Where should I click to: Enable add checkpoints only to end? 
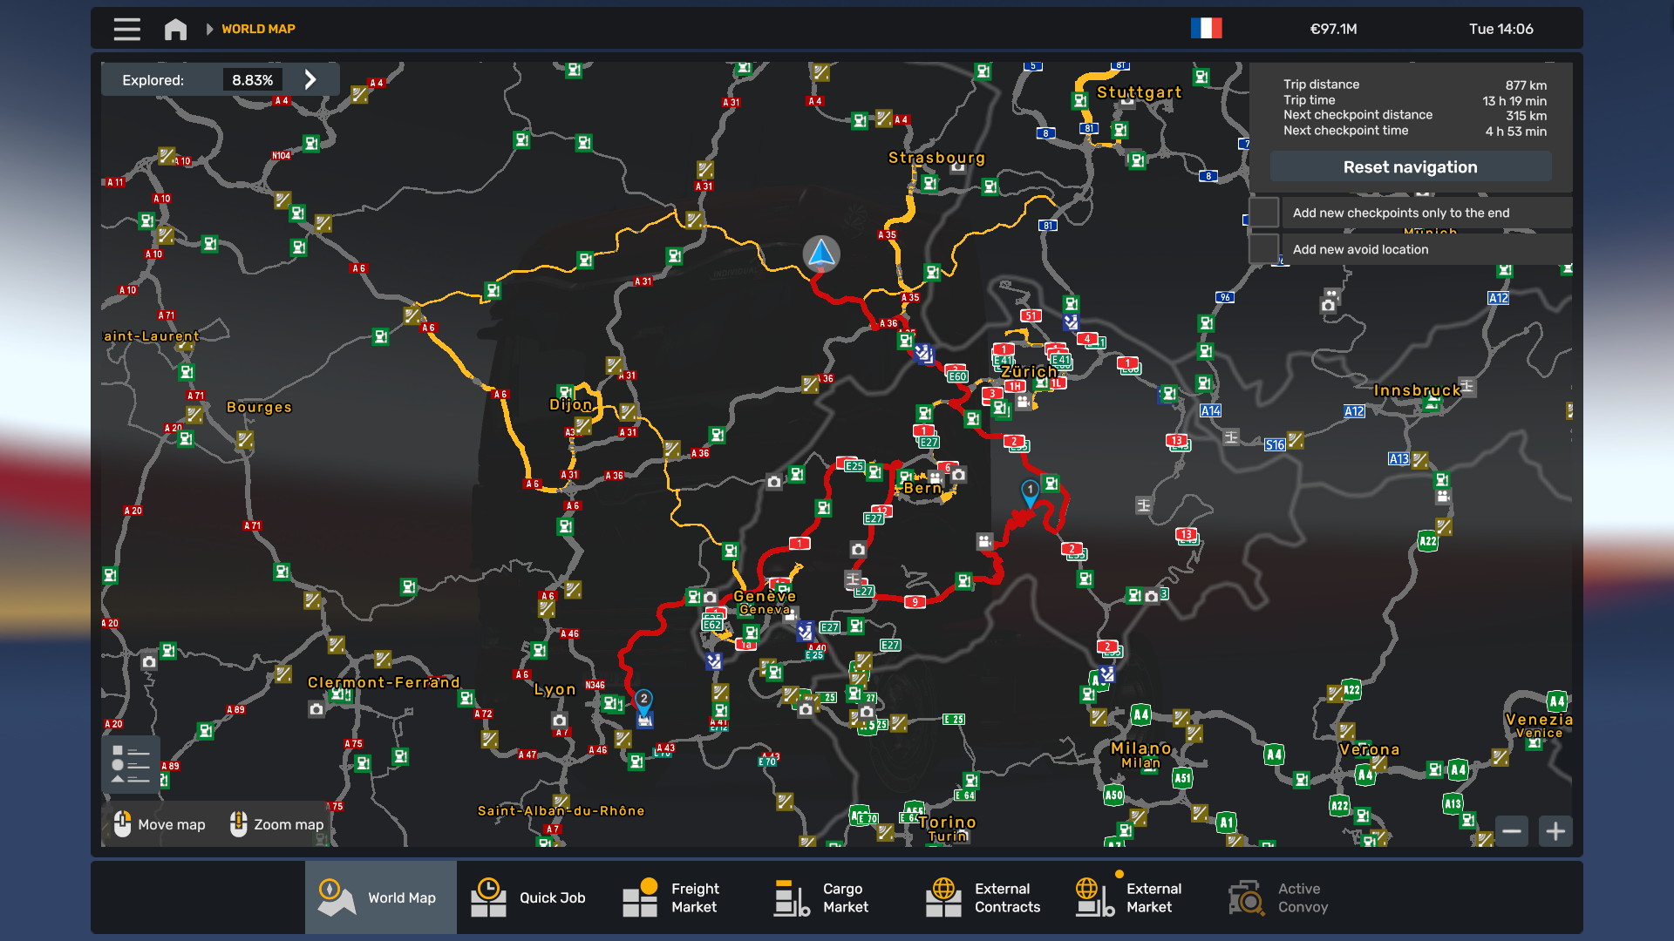1264,213
